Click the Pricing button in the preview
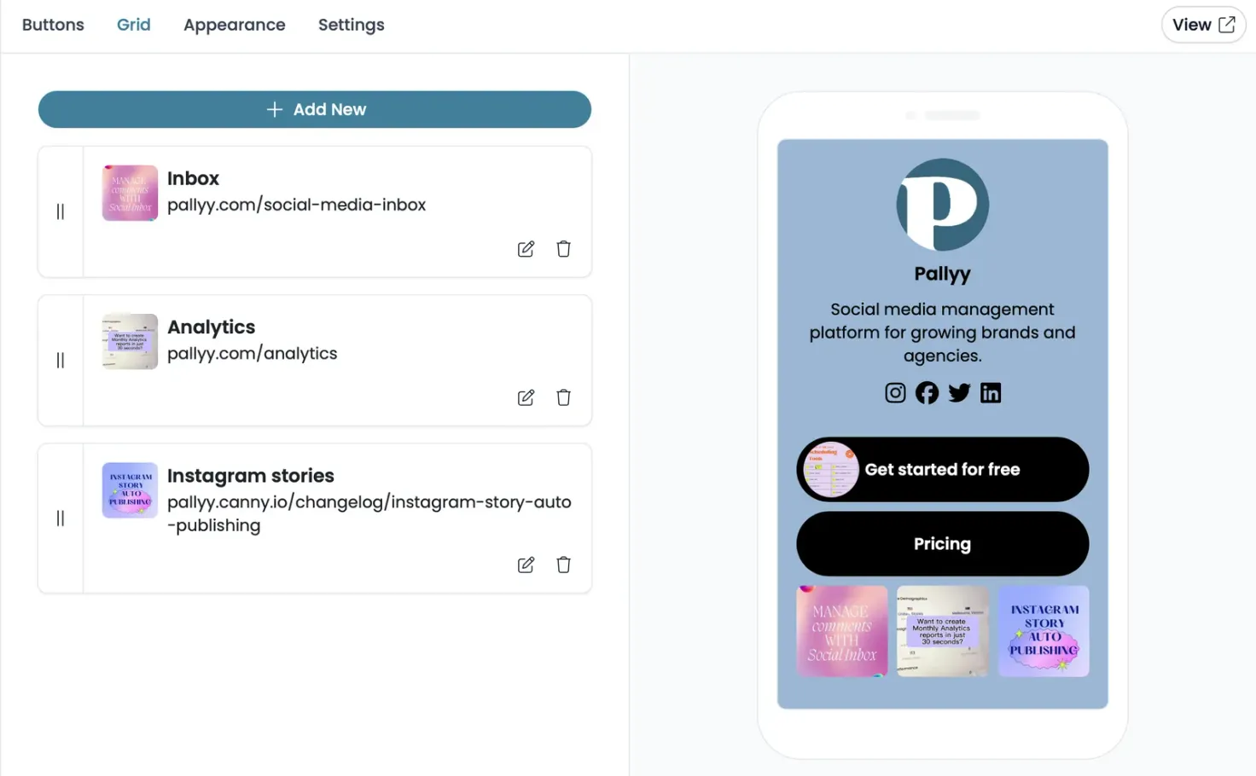The image size is (1256, 776). tap(943, 544)
